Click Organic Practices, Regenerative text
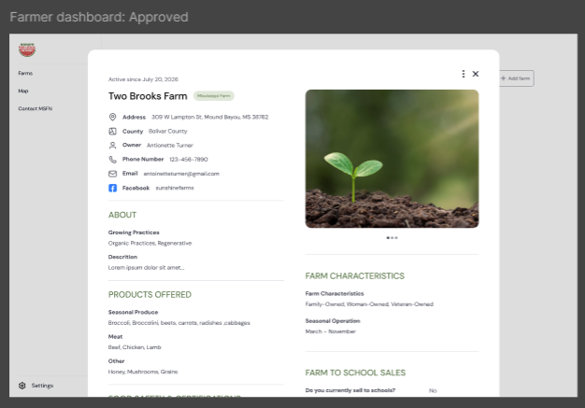This screenshot has height=408, width=585. click(150, 244)
